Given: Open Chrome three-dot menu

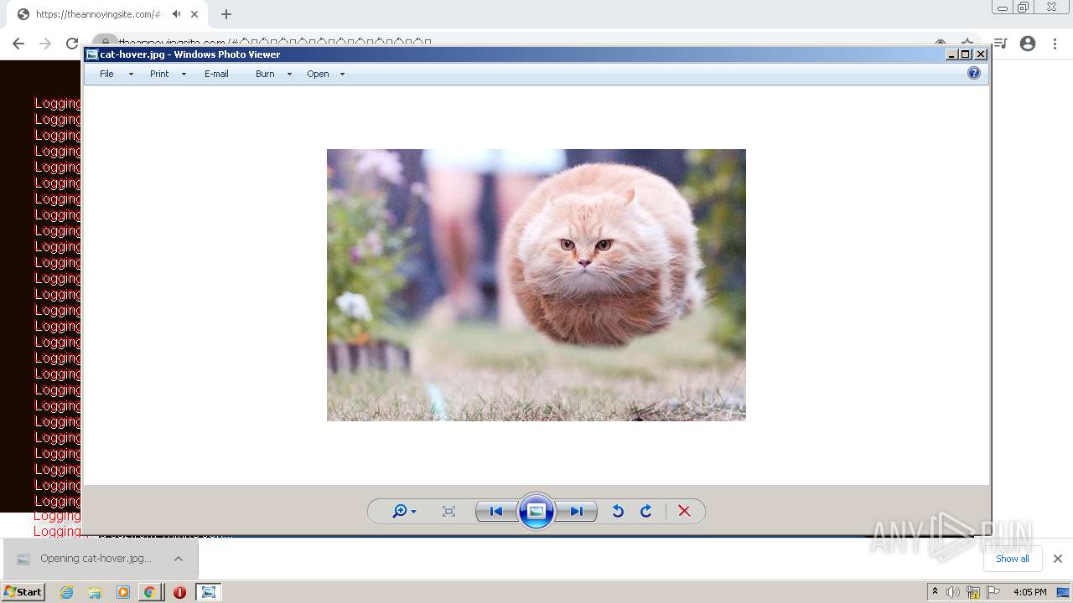Looking at the screenshot, I should point(1055,44).
